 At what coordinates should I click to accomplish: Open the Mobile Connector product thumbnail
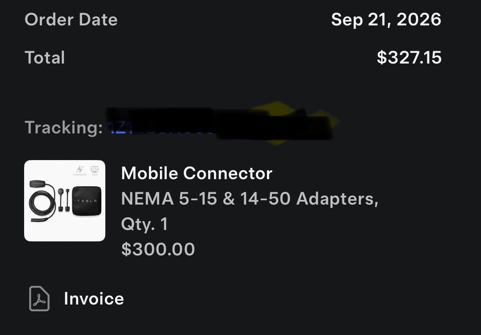tap(65, 200)
